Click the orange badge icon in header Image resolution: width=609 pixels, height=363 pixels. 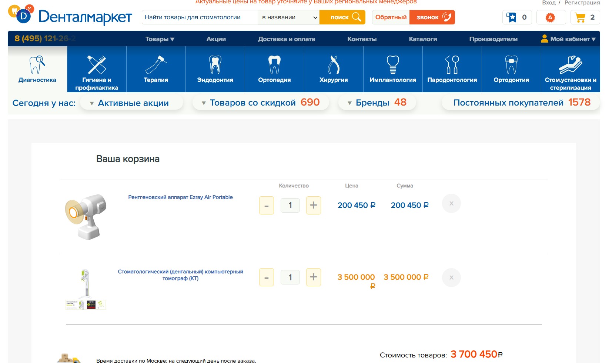551,17
